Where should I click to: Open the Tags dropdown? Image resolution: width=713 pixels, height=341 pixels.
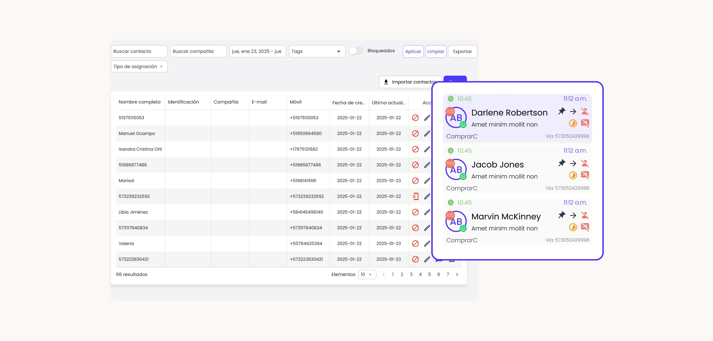(317, 51)
